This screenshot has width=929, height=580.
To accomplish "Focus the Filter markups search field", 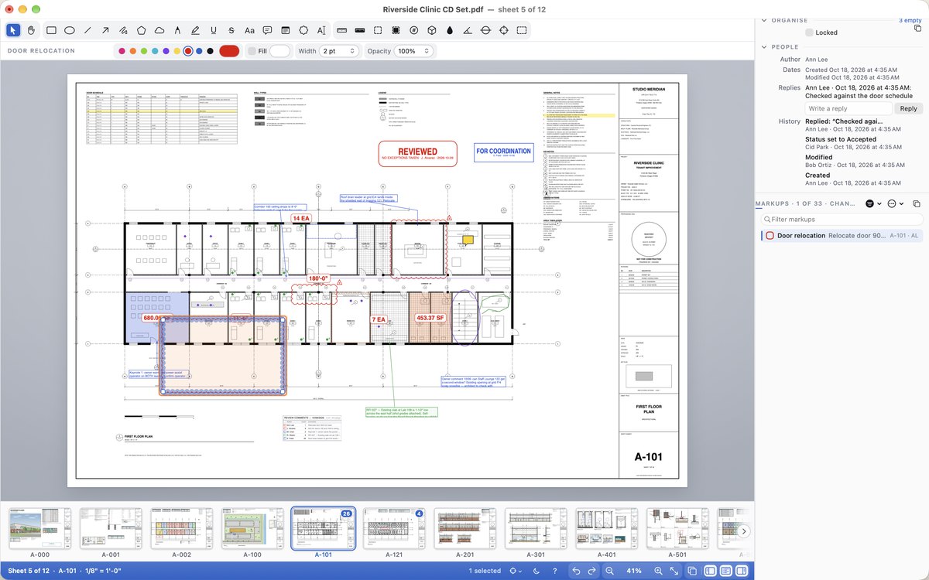I will click(x=841, y=220).
